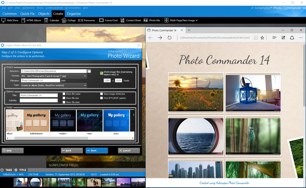306x188 pixels.
Task: Select the modern design
Action: [63, 122]
